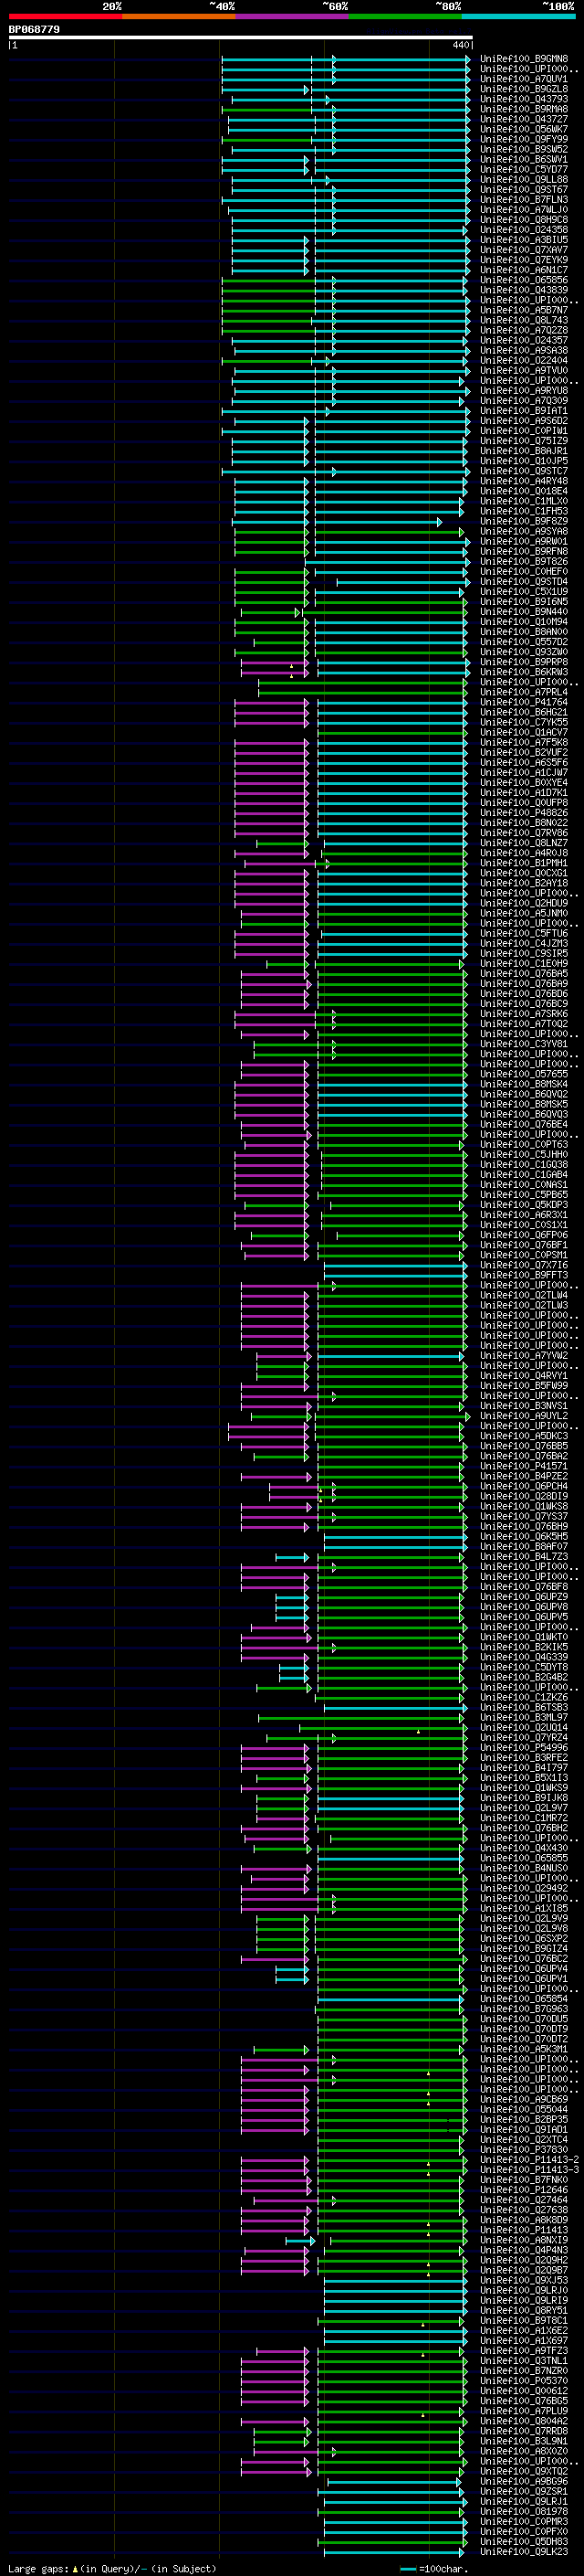Open the hit UniRef100_A7QUV1
Screen dimensions: 584x2576
pos(524,79)
